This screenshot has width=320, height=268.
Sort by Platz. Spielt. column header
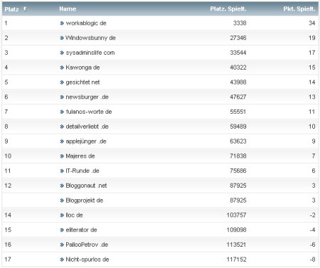pos(228,9)
